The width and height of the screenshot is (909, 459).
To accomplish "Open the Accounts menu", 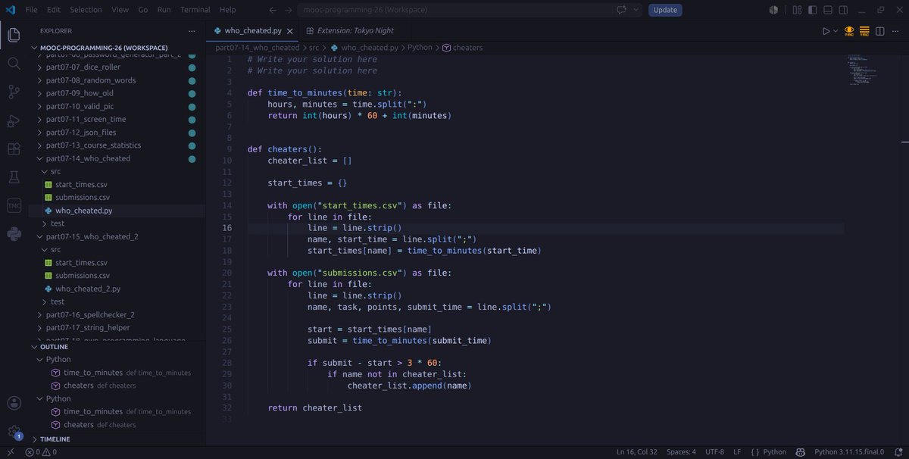I will (14, 404).
